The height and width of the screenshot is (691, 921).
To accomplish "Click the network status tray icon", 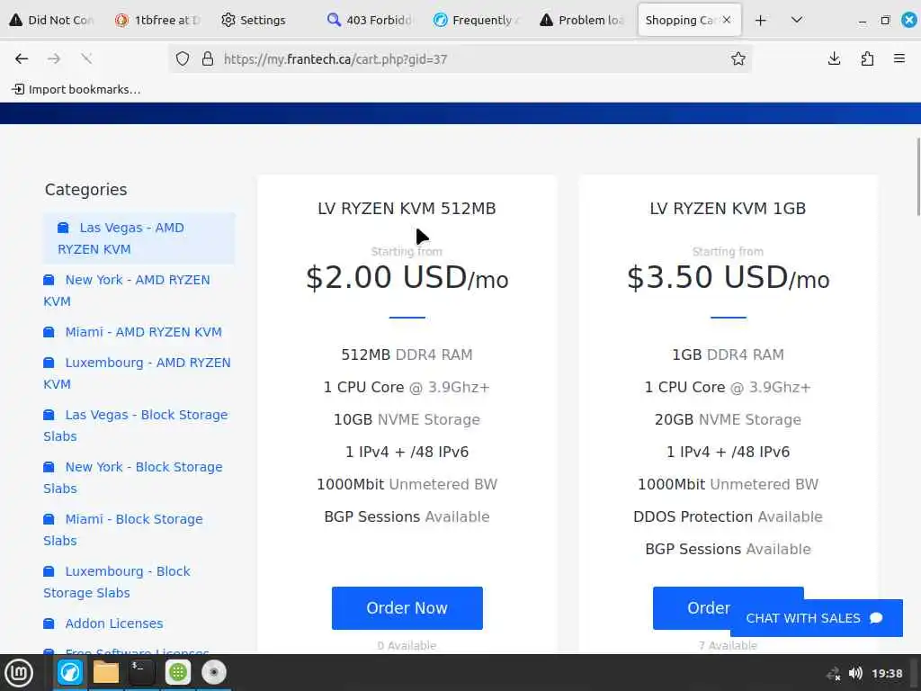I will [833, 673].
